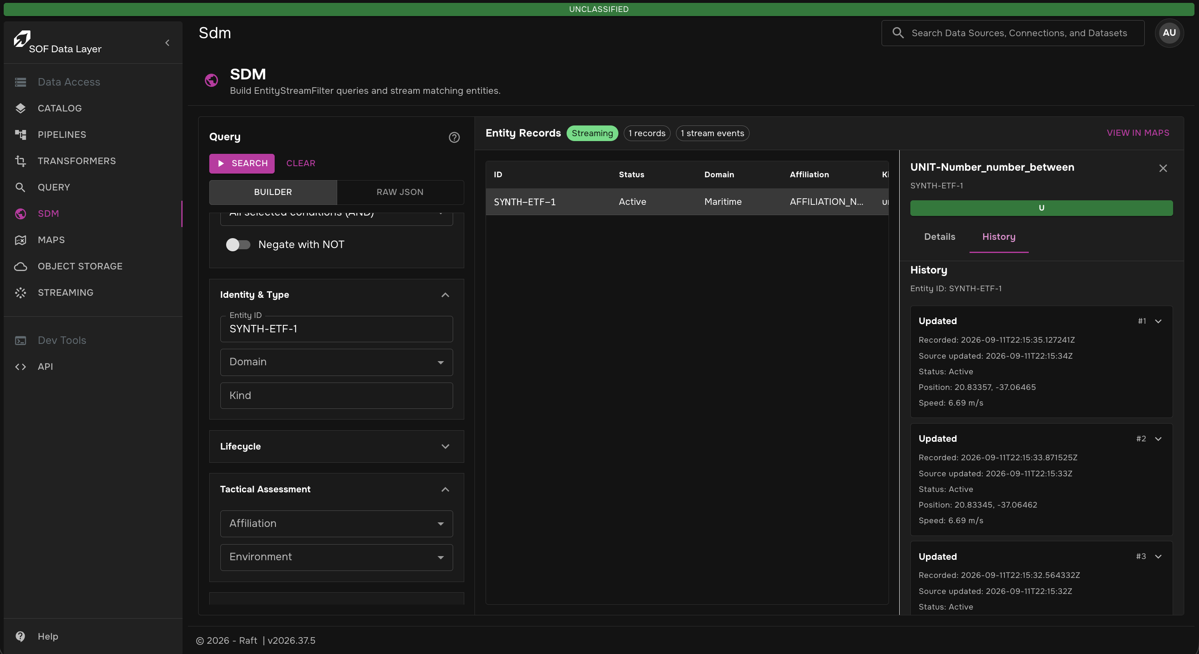Sort by the Affiliation column header
Screen dimensions: 1199x654
(809, 174)
